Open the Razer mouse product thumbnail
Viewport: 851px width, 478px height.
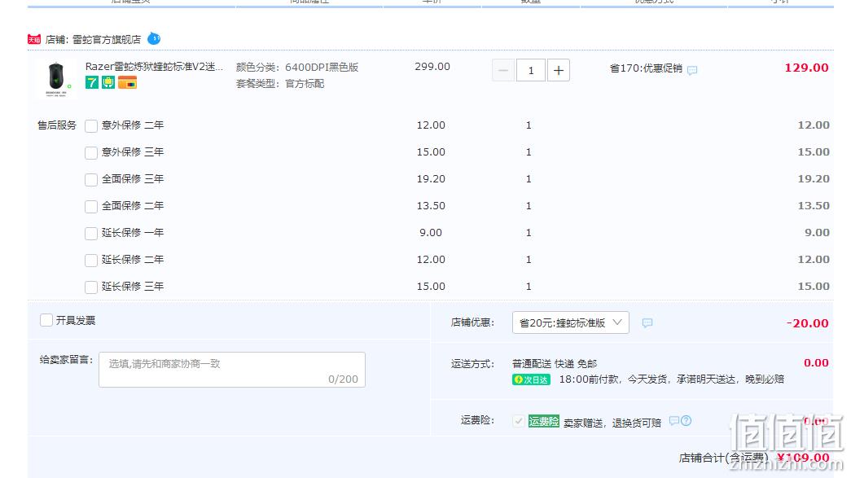[x=56, y=79]
